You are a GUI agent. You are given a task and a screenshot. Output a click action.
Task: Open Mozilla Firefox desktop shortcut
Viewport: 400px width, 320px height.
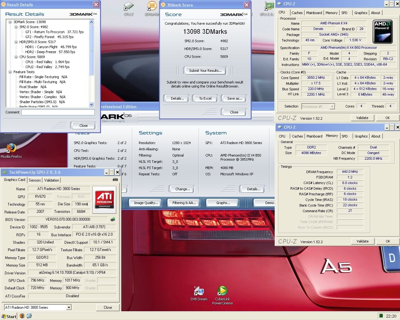(11, 151)
